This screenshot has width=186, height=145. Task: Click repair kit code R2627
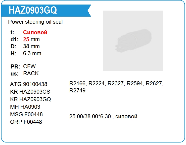pos(154,83)
